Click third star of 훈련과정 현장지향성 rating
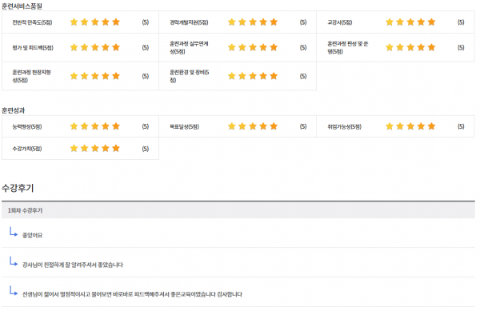Image resolution: width=480 pixels, height=311 pixels. (95, 76)
